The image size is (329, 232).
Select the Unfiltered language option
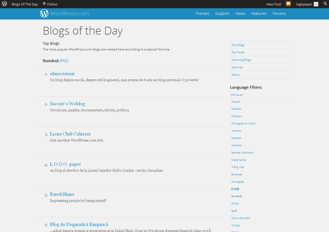point(236,95)
